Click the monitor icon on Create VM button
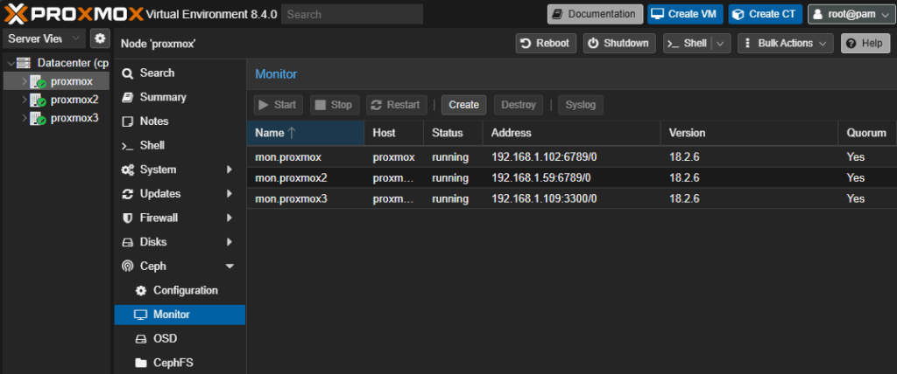 pyautogui.click(x=659, y=14)
